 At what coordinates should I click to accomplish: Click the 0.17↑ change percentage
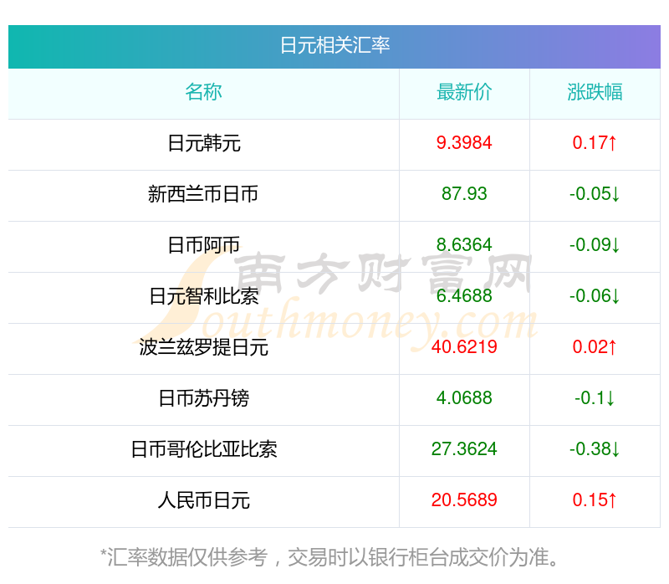tap(595, 143)
